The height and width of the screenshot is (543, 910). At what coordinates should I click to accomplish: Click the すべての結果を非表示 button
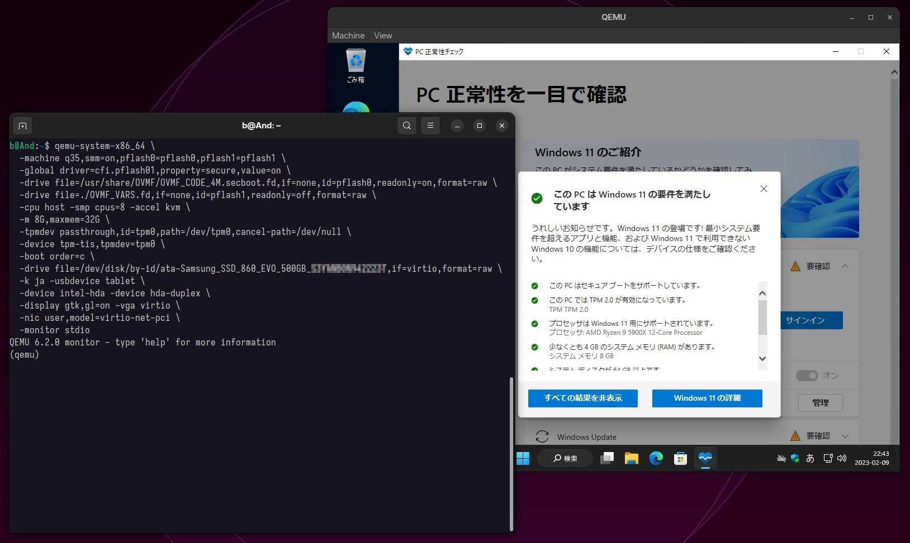click(582, 398)
